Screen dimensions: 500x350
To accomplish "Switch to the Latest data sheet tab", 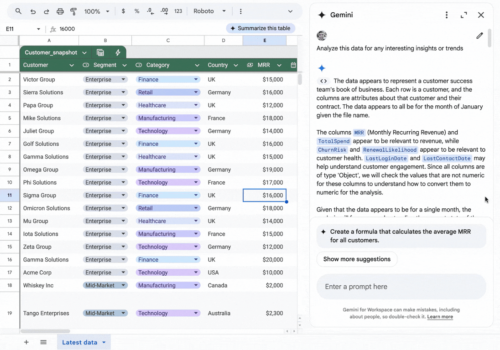I will click(x=80, y=342).
